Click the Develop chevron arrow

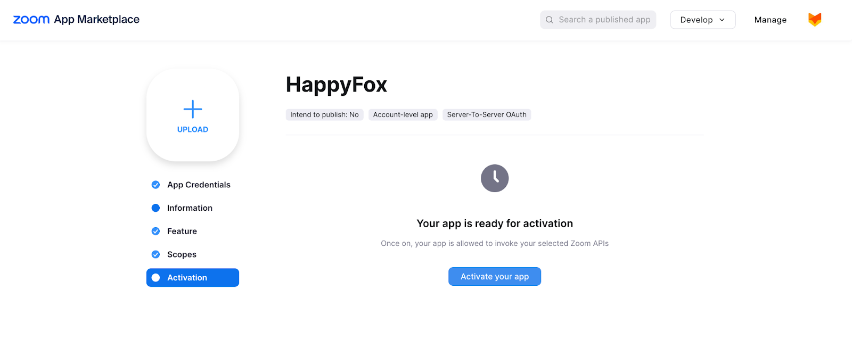click(722, 20)
